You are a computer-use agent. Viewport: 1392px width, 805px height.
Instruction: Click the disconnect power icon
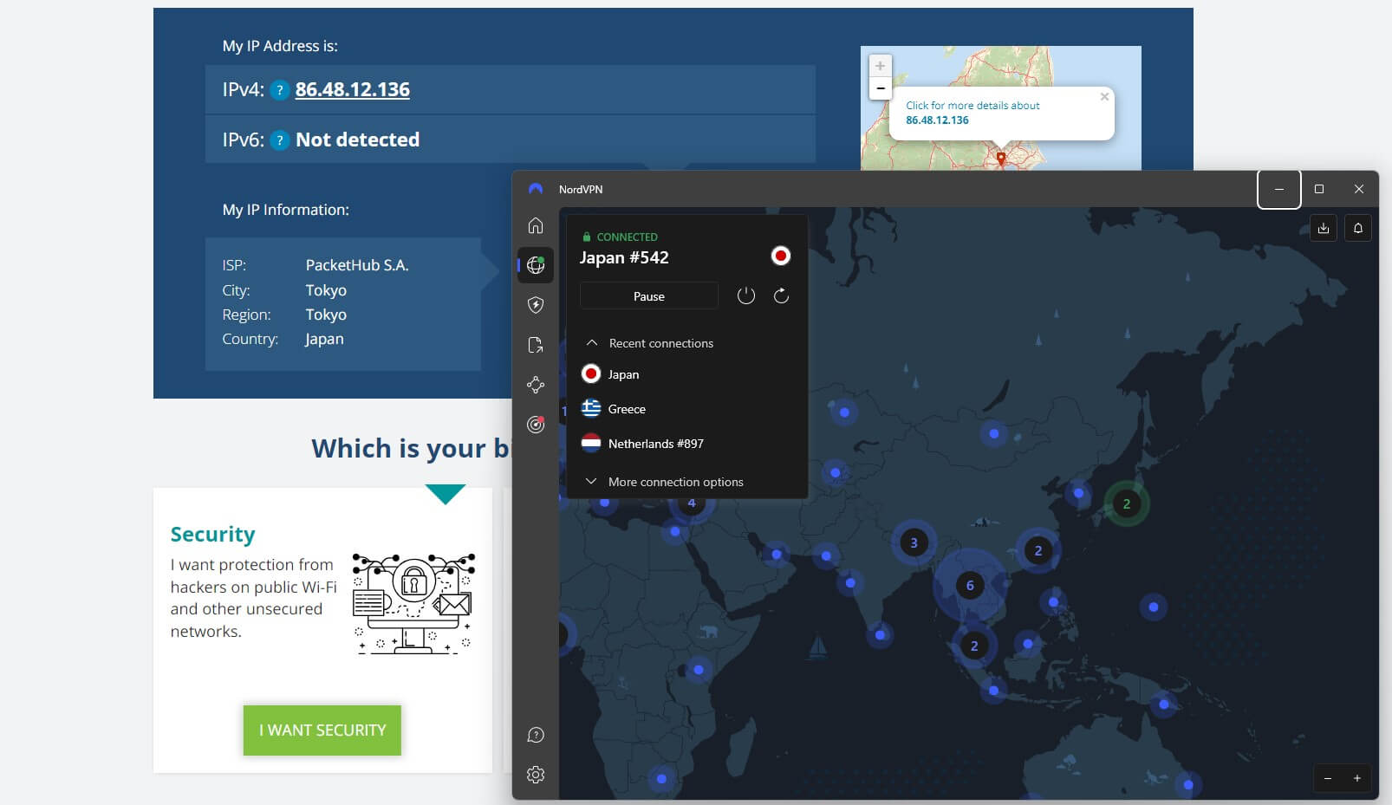pos(746,296)
